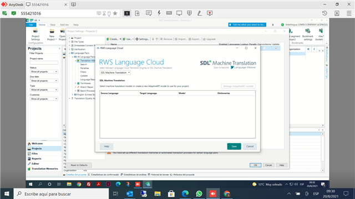355x199 pixels.
Task: Click the local Windows search box
Action: pyautogui.click(x=62, y=194)
